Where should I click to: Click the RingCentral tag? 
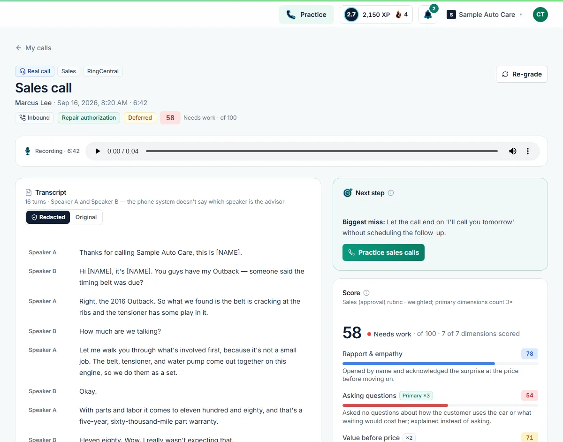click(x=103, y=71)
